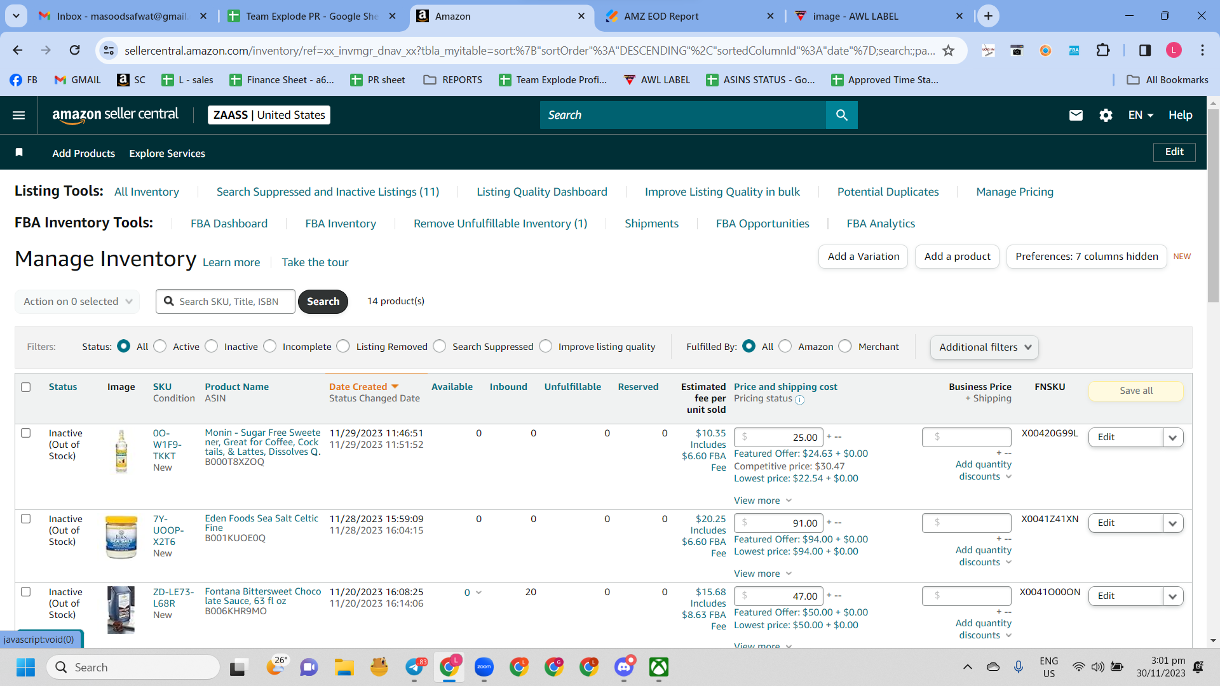The width and height of the screenshot is (1220, 686).
Task: Tick the select-all checkbox in the table header
Action: click(x=26, y=387)
